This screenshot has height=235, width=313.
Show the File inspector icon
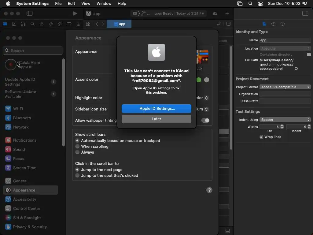pos(264,24)
